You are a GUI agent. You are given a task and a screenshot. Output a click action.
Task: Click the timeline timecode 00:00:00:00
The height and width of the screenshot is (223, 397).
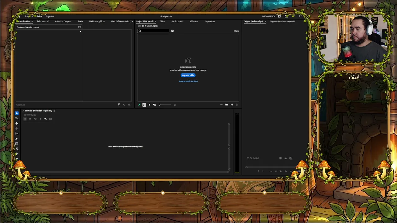(x=30, y=115)
